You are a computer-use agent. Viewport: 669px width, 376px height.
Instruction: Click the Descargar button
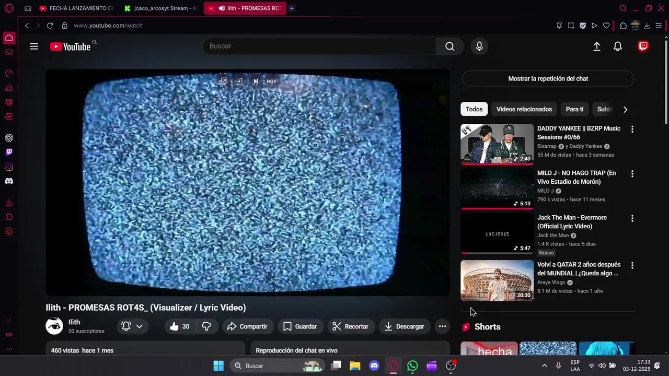click(x=405, y=326)
